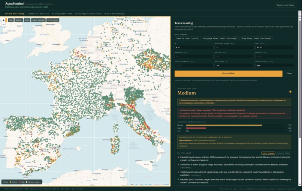Click the High legend dot in map legend
The height and width of the screenshot is (191, 302).
pyautogui.click(x=19, y=182)
